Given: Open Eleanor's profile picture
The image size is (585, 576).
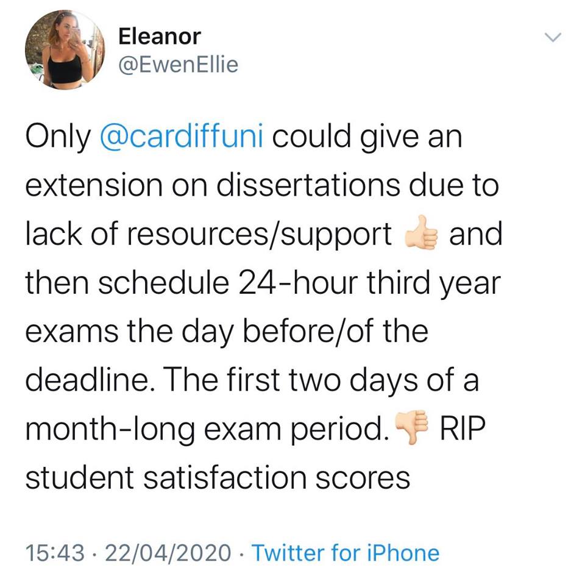Looking at the screenshot, I should [x=65, y=49].
